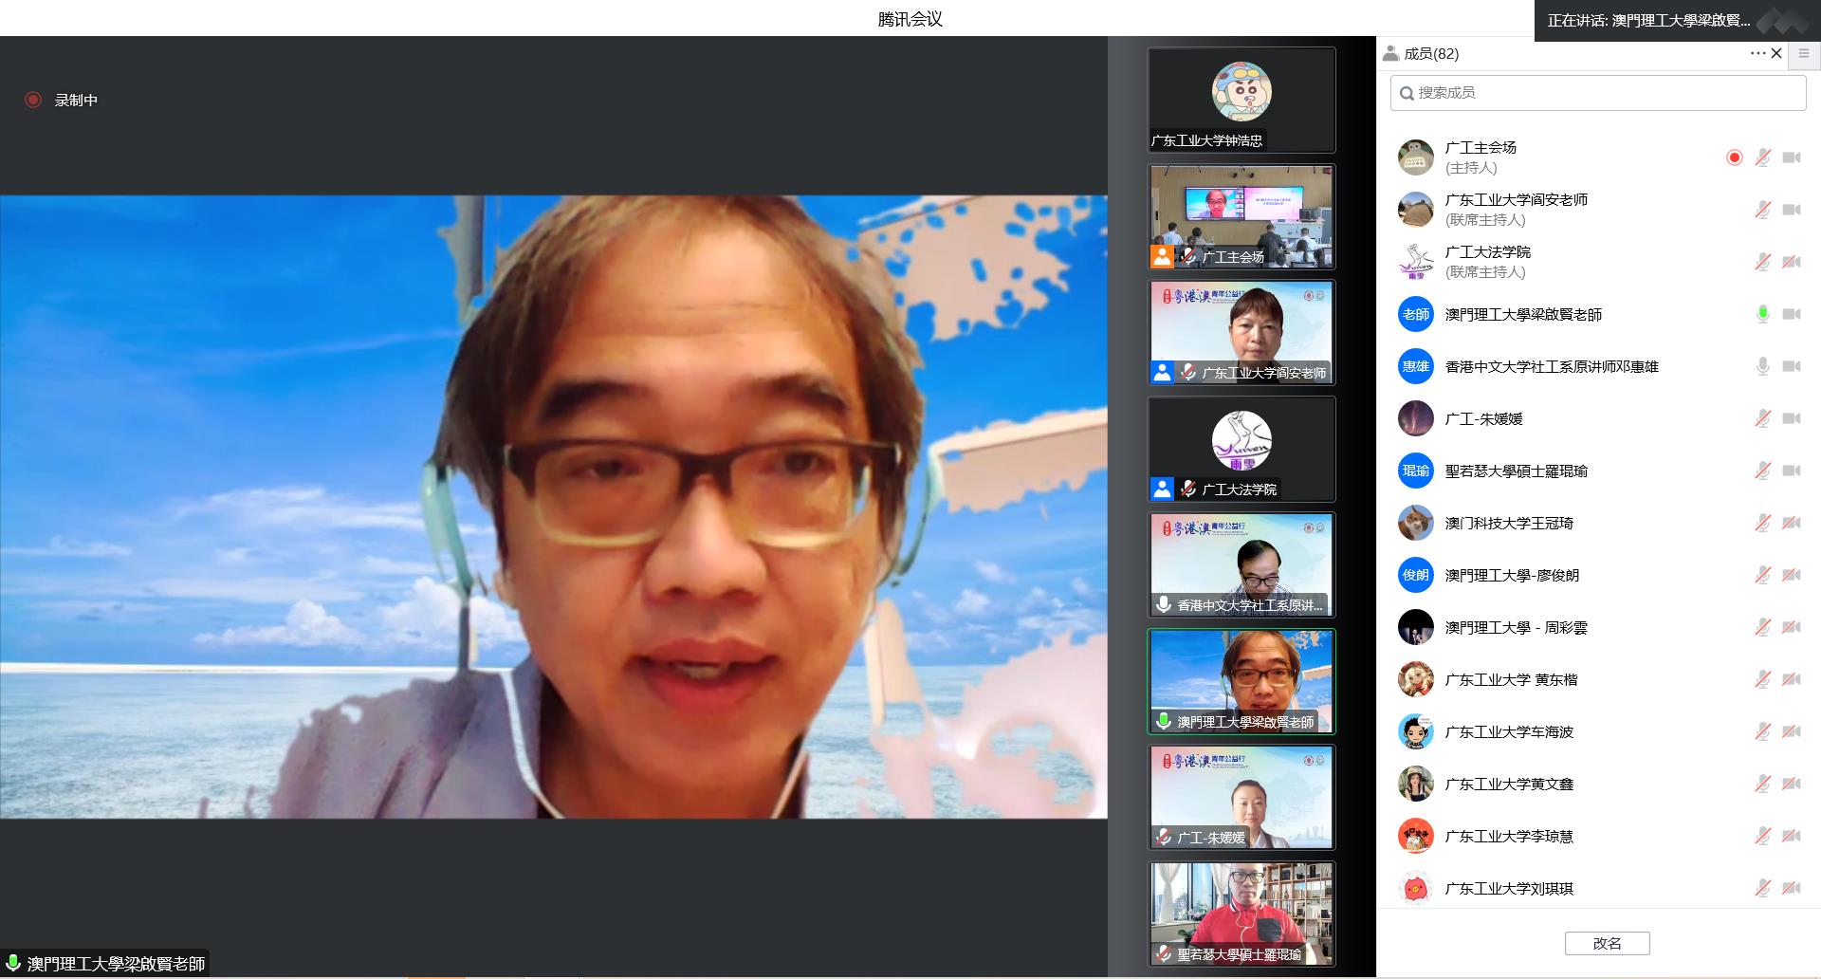The height and width of the screenshot is (979, 1821).
Task: Open the side panel menu icon
Action: pos(1804,54)
